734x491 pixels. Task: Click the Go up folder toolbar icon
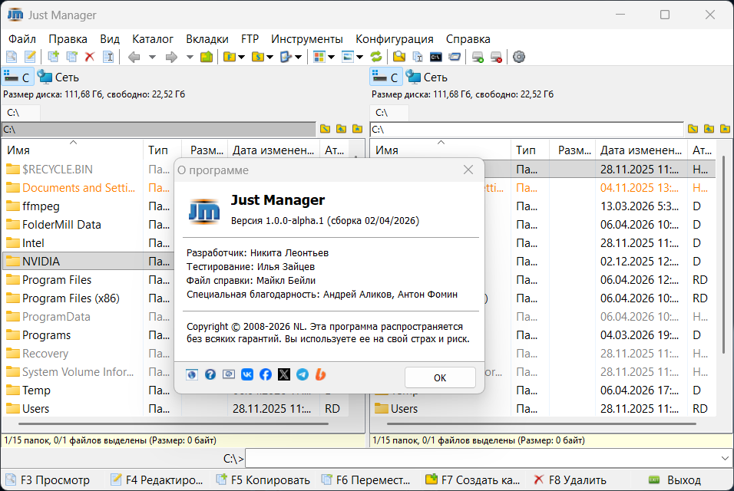click(x=207, y=57)
